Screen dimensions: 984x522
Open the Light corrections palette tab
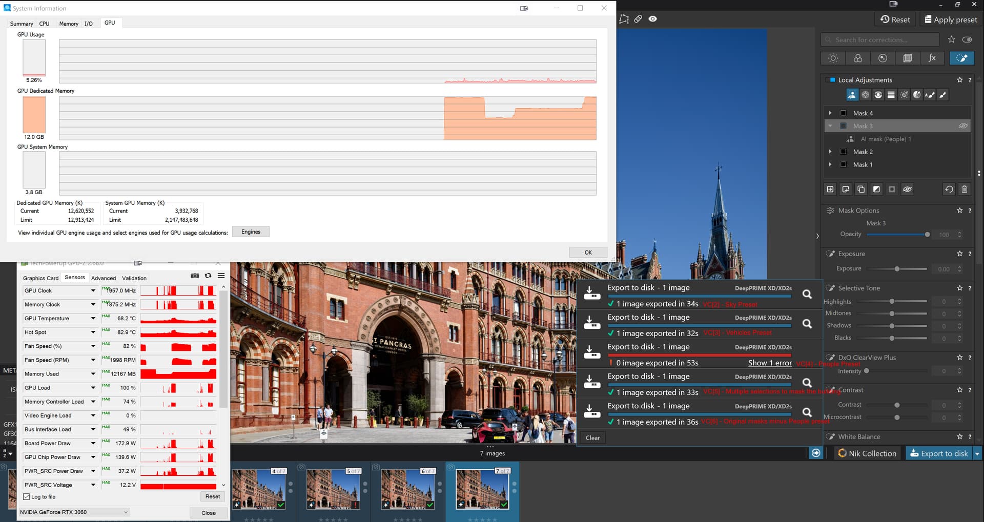833,58
